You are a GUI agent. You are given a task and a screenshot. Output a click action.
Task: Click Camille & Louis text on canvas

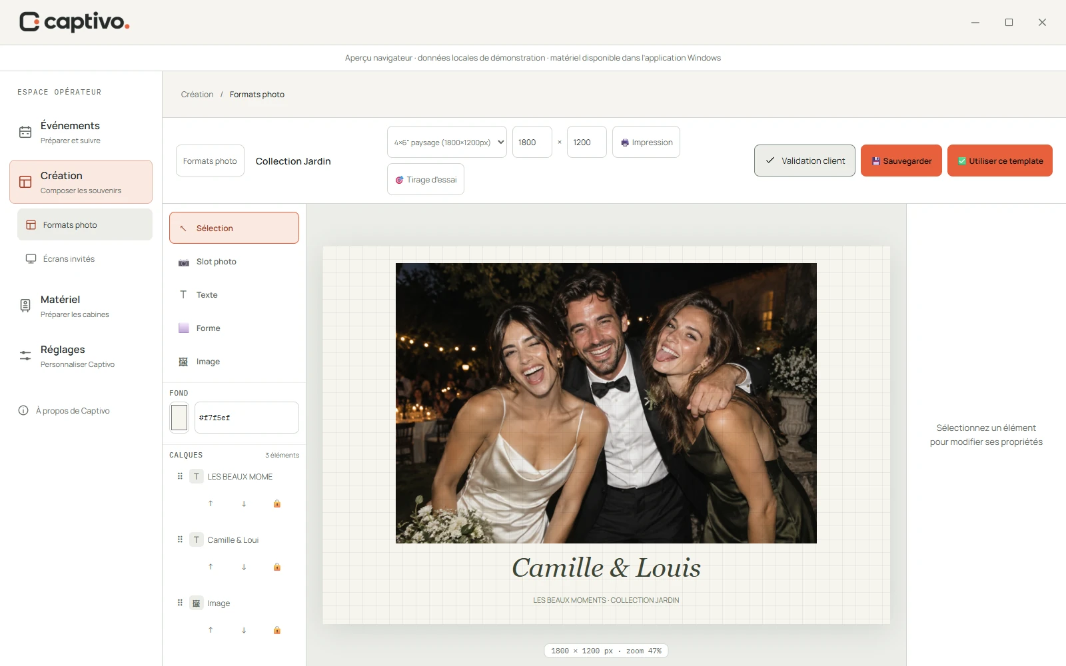(606, 567)
